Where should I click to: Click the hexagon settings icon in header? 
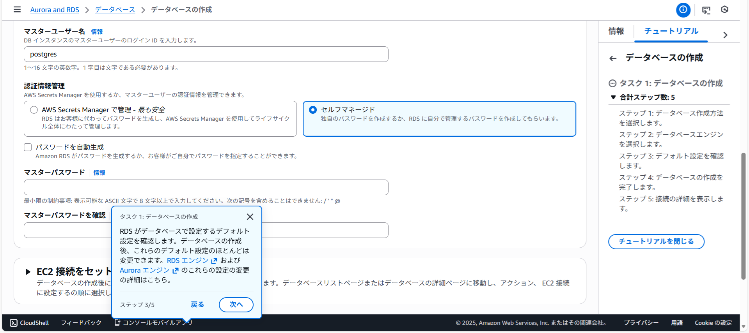pos(724,10)
